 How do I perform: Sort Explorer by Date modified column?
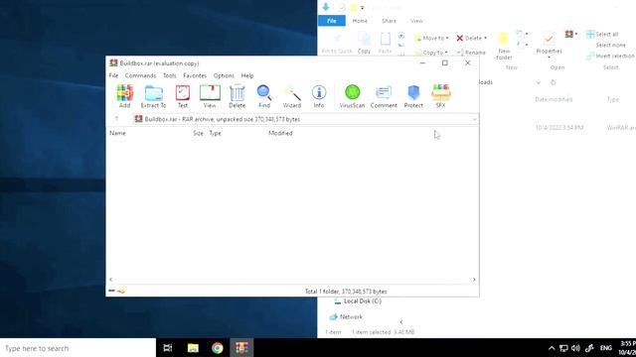pos(554,99)
